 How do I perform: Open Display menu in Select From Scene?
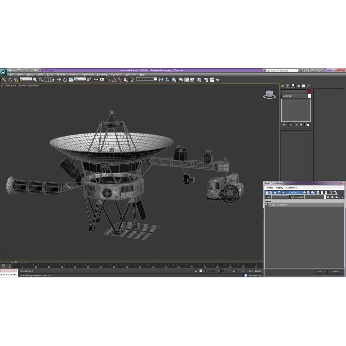279,187
